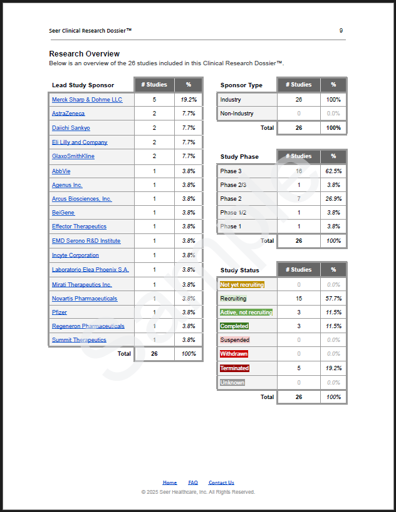Viewport: 396px width, 512px height.
Task: Click the Phase 2 row label
Action: (x=231, y=198)
